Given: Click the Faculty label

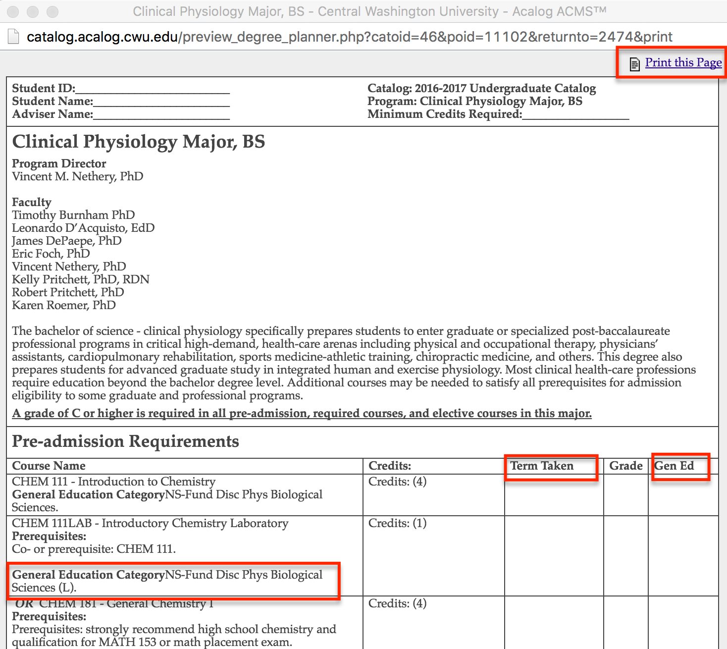Looking at the screenshot, I should (32, 202).
